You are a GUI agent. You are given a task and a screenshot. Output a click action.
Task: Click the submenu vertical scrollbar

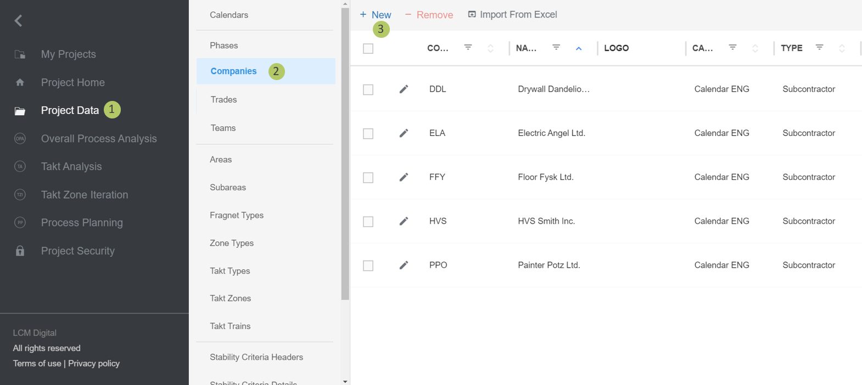tap(345, 154)
